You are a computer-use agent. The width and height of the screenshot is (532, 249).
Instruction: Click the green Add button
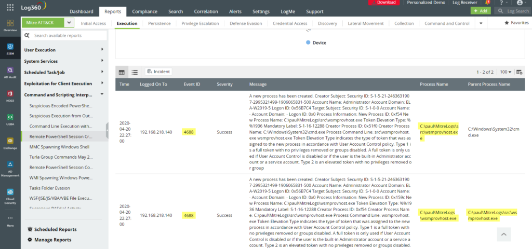click(480, 10)
